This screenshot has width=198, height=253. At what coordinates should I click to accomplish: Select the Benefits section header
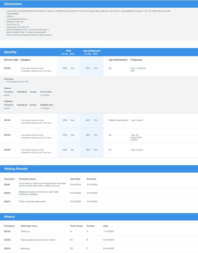10,52
